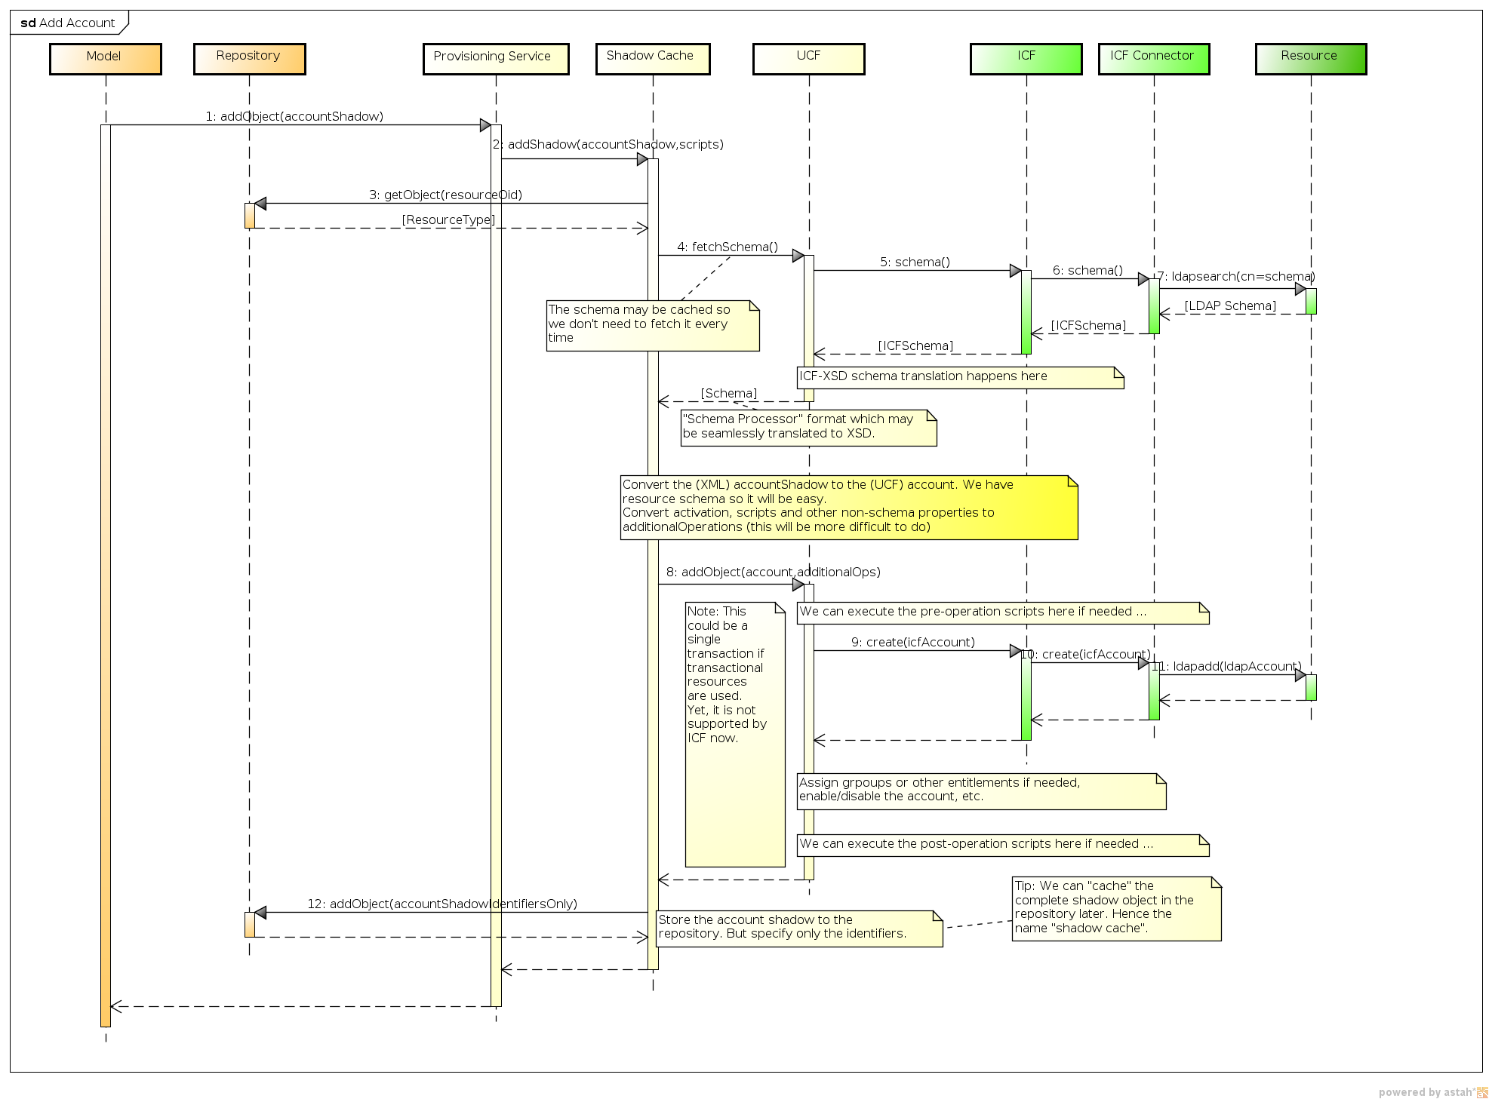This screenshot has width=1492, height=1102.
Task: Select the Shadow Cache lifeline header
Action: (652, 58)
